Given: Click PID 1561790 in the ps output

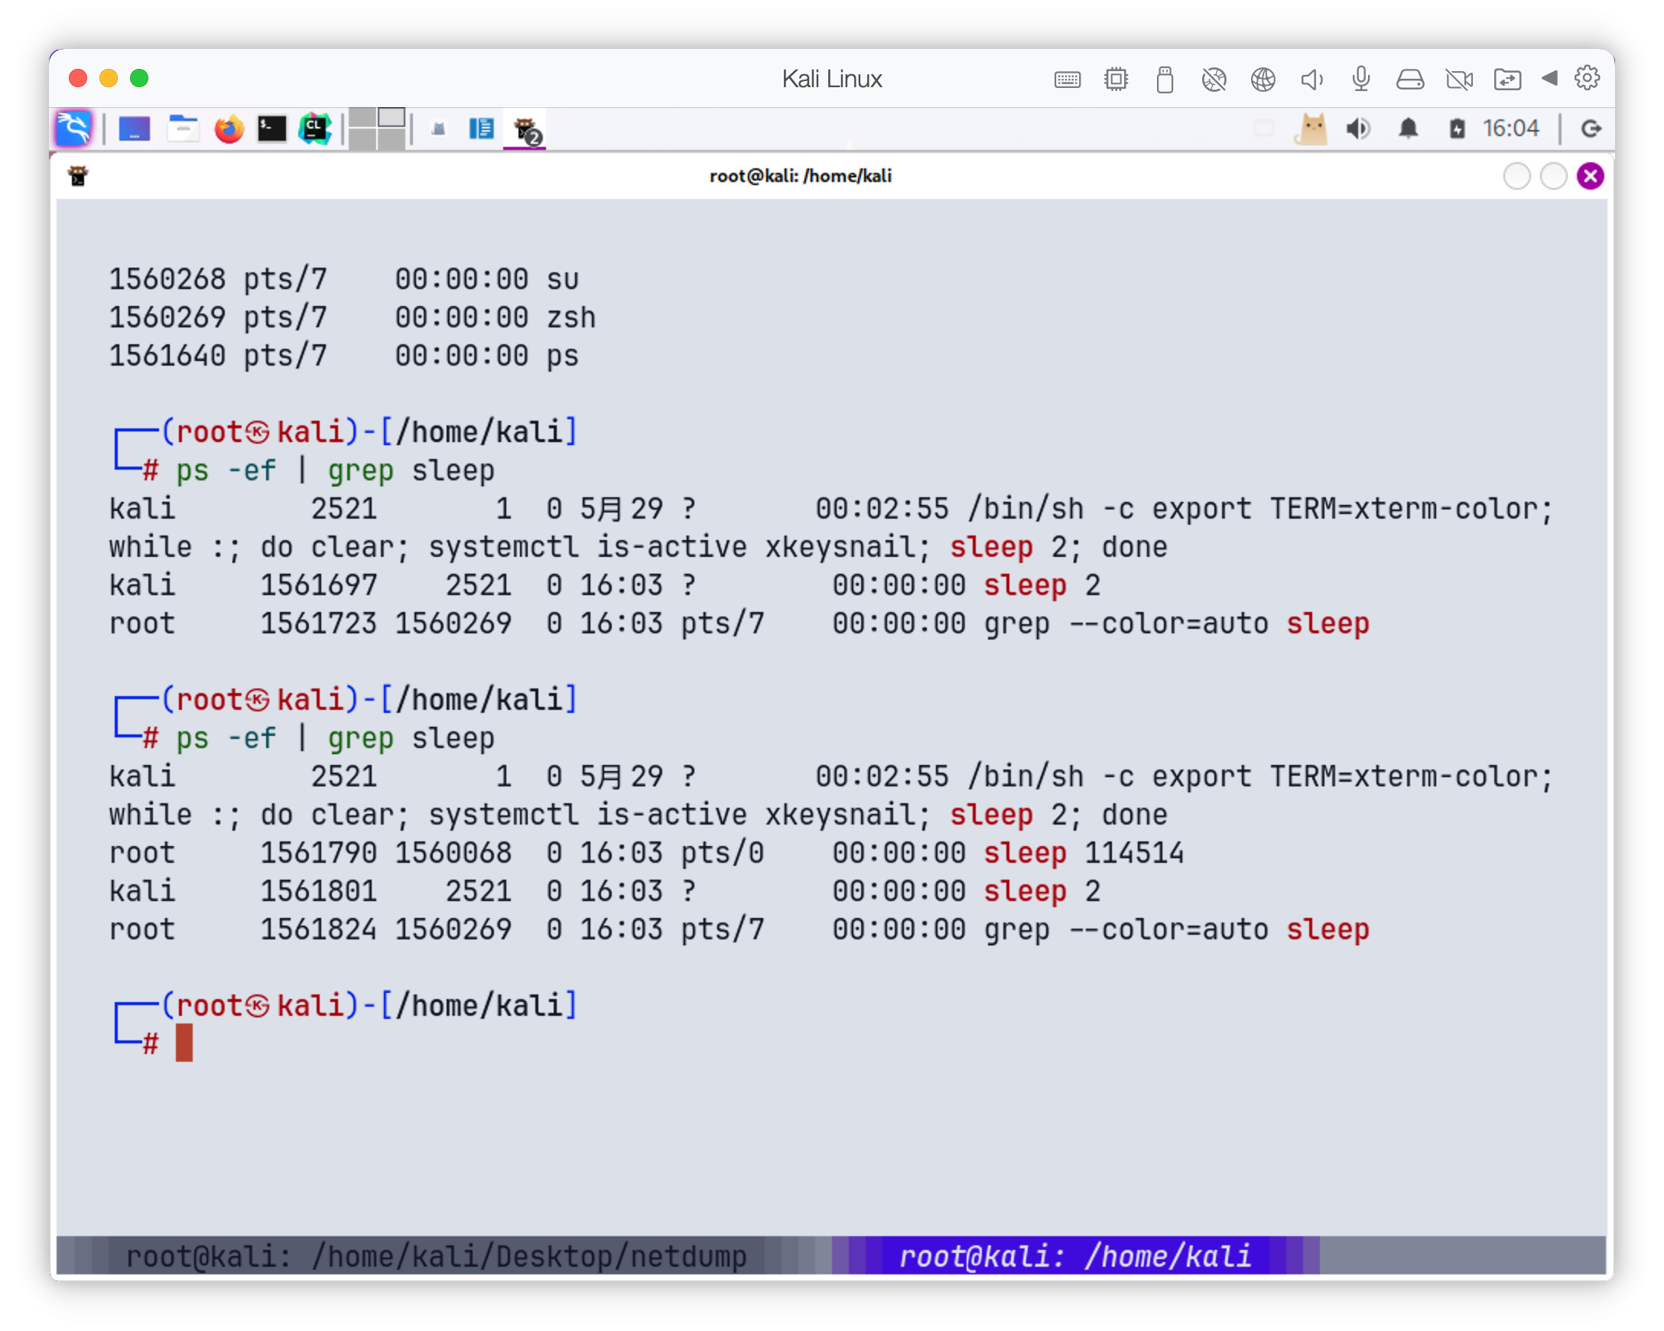Looking at the screenshot, I should tap(319, 853).
